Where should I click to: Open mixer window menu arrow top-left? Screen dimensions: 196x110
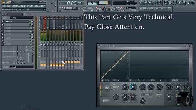[2, 14]
